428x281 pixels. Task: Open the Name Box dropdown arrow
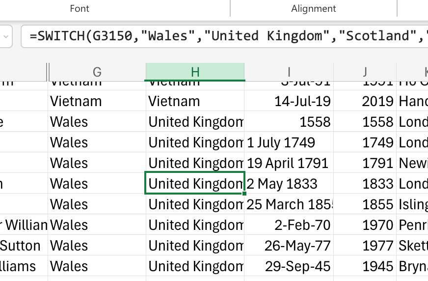tap(6, 36)
